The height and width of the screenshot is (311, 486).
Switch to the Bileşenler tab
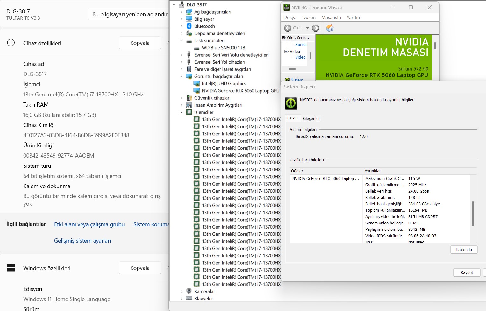pos(311,118)
